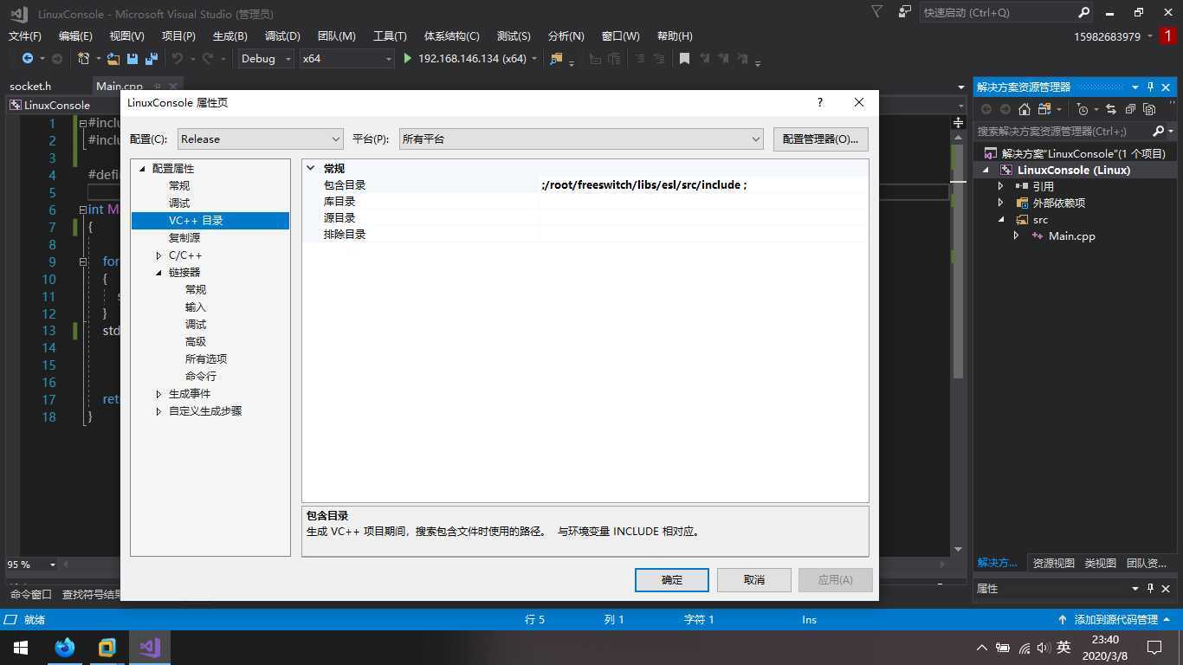
Task: Expand 外部依赖项 in Solution Explorer
Action: point(1000,203)
